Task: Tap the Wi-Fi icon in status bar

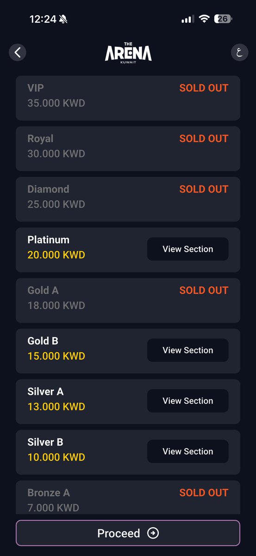Action: (204, 19)
